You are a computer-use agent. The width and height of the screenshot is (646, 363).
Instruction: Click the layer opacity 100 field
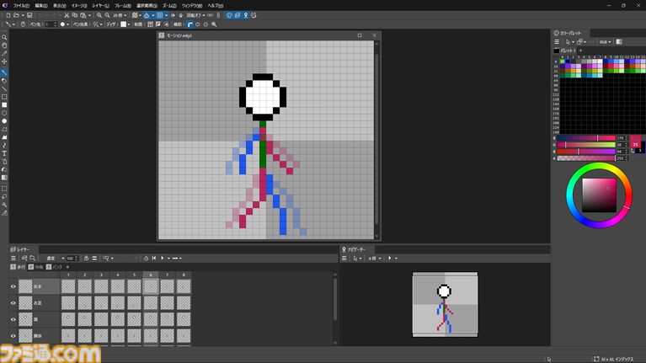coord(72,259)
